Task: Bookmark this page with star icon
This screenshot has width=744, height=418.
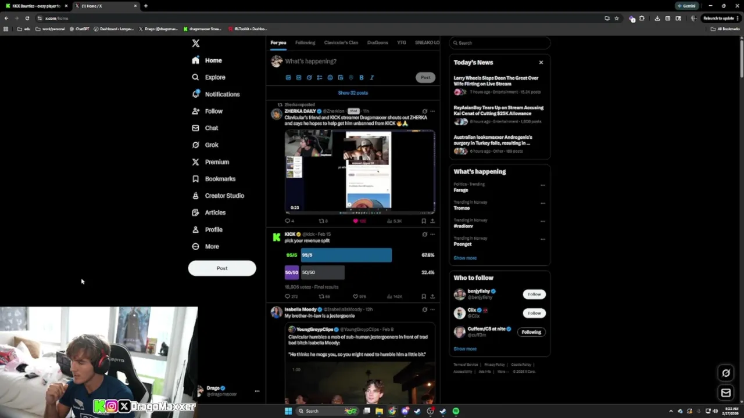Action: pyautogui.click(x=617, y=18)
